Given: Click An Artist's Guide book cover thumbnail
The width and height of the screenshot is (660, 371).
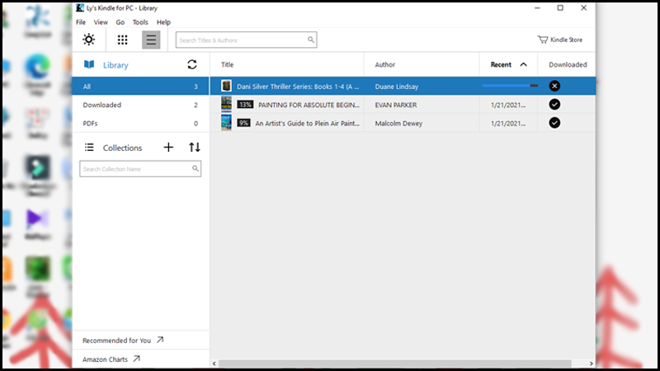Looking at the screenshot, I should (226, 123).
